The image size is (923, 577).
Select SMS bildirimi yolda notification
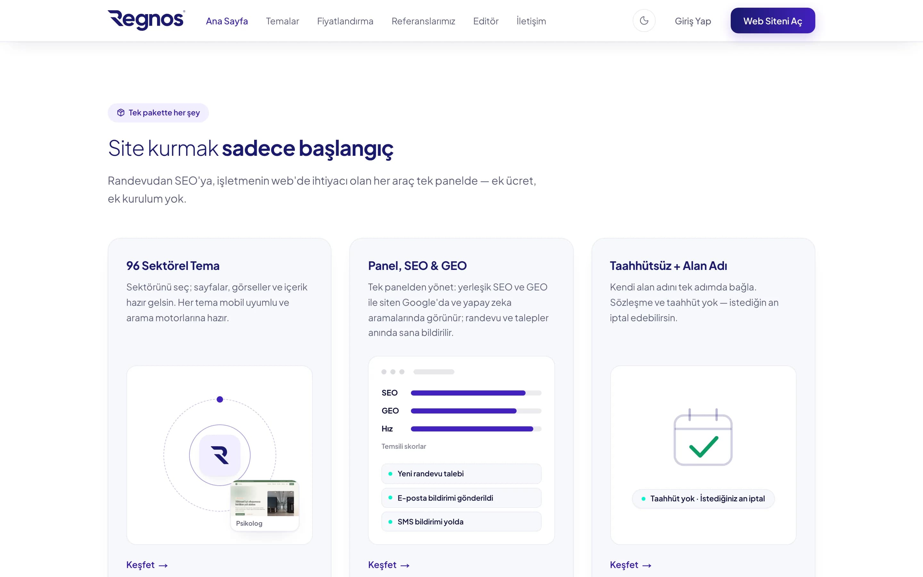tap(461, 522)
